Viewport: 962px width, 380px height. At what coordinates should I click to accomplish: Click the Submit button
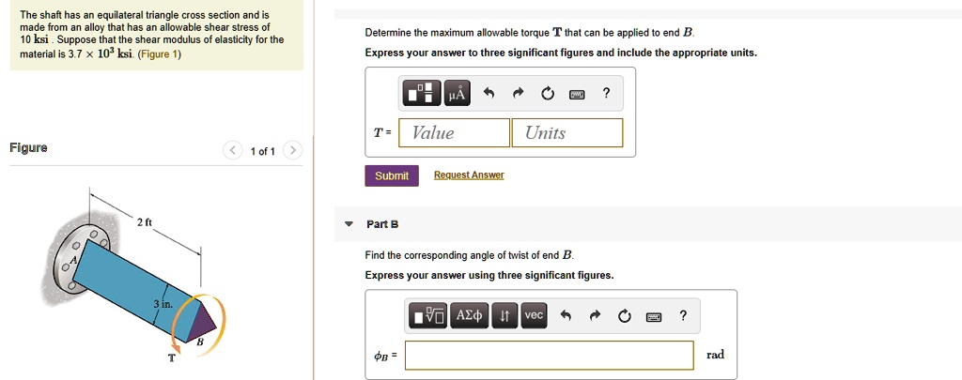click(x=392, y=175)
